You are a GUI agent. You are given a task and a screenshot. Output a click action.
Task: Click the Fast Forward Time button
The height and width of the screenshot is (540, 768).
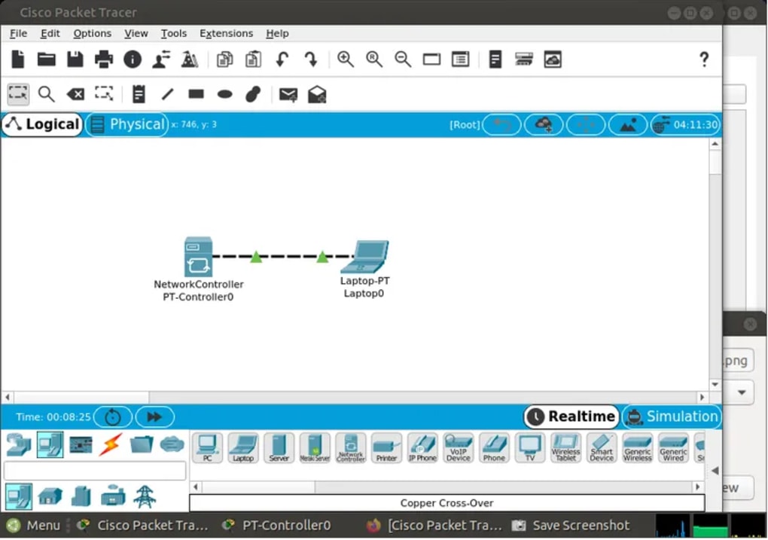154,416
